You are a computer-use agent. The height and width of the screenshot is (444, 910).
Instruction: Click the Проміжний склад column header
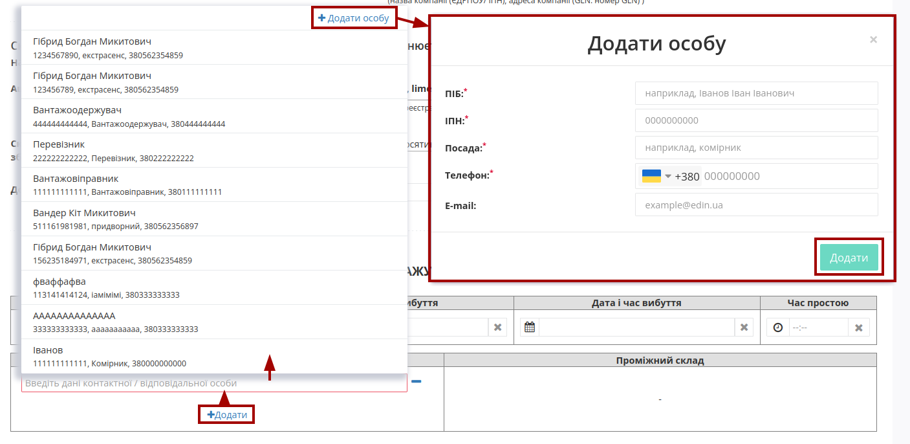click(x=660, y=360)
